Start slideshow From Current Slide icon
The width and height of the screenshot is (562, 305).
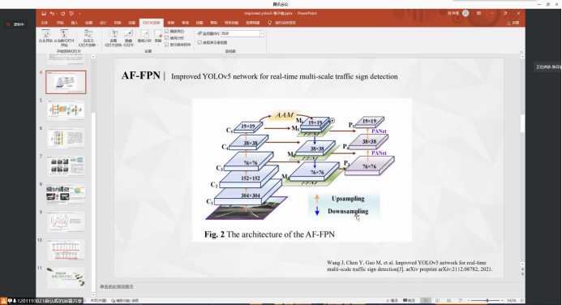(x=64, y=34)
